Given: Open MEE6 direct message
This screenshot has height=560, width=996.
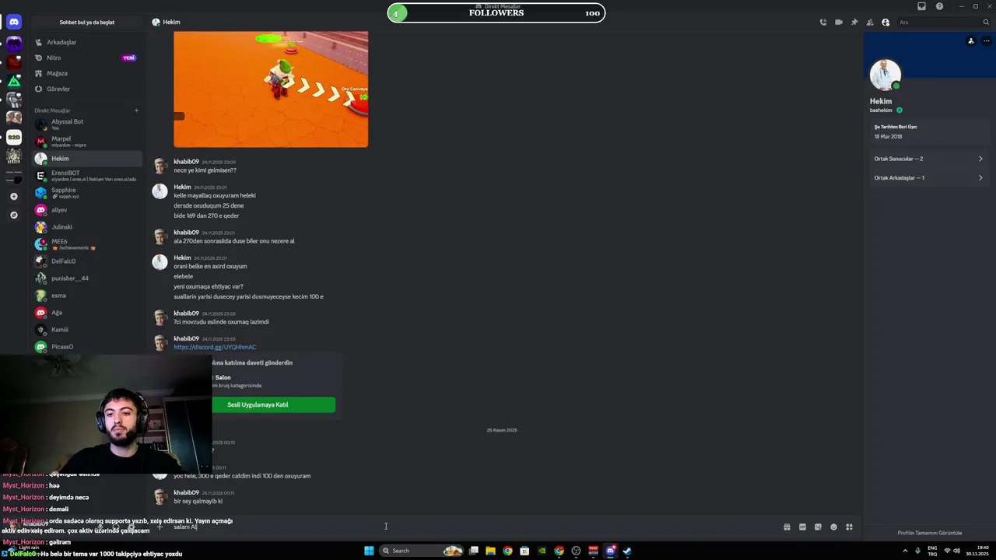Looking at the screenshot, I should 87,244.
